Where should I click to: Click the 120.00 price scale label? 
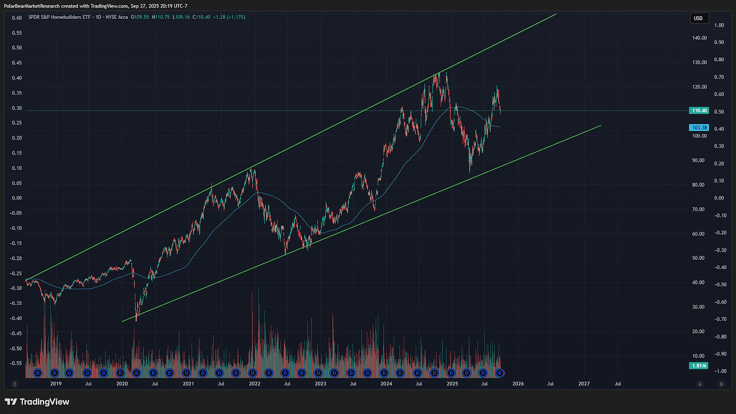pyautogui.click(x=700, y=87)
